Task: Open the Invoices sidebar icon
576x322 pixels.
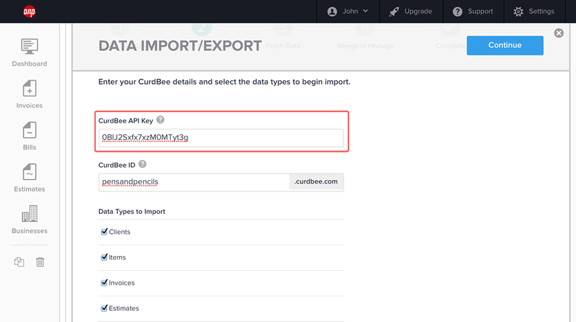Action: 29,89
